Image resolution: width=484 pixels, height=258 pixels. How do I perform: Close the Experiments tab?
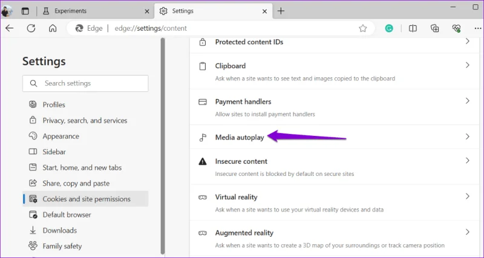pyautogui.click(x=147, y=11)
